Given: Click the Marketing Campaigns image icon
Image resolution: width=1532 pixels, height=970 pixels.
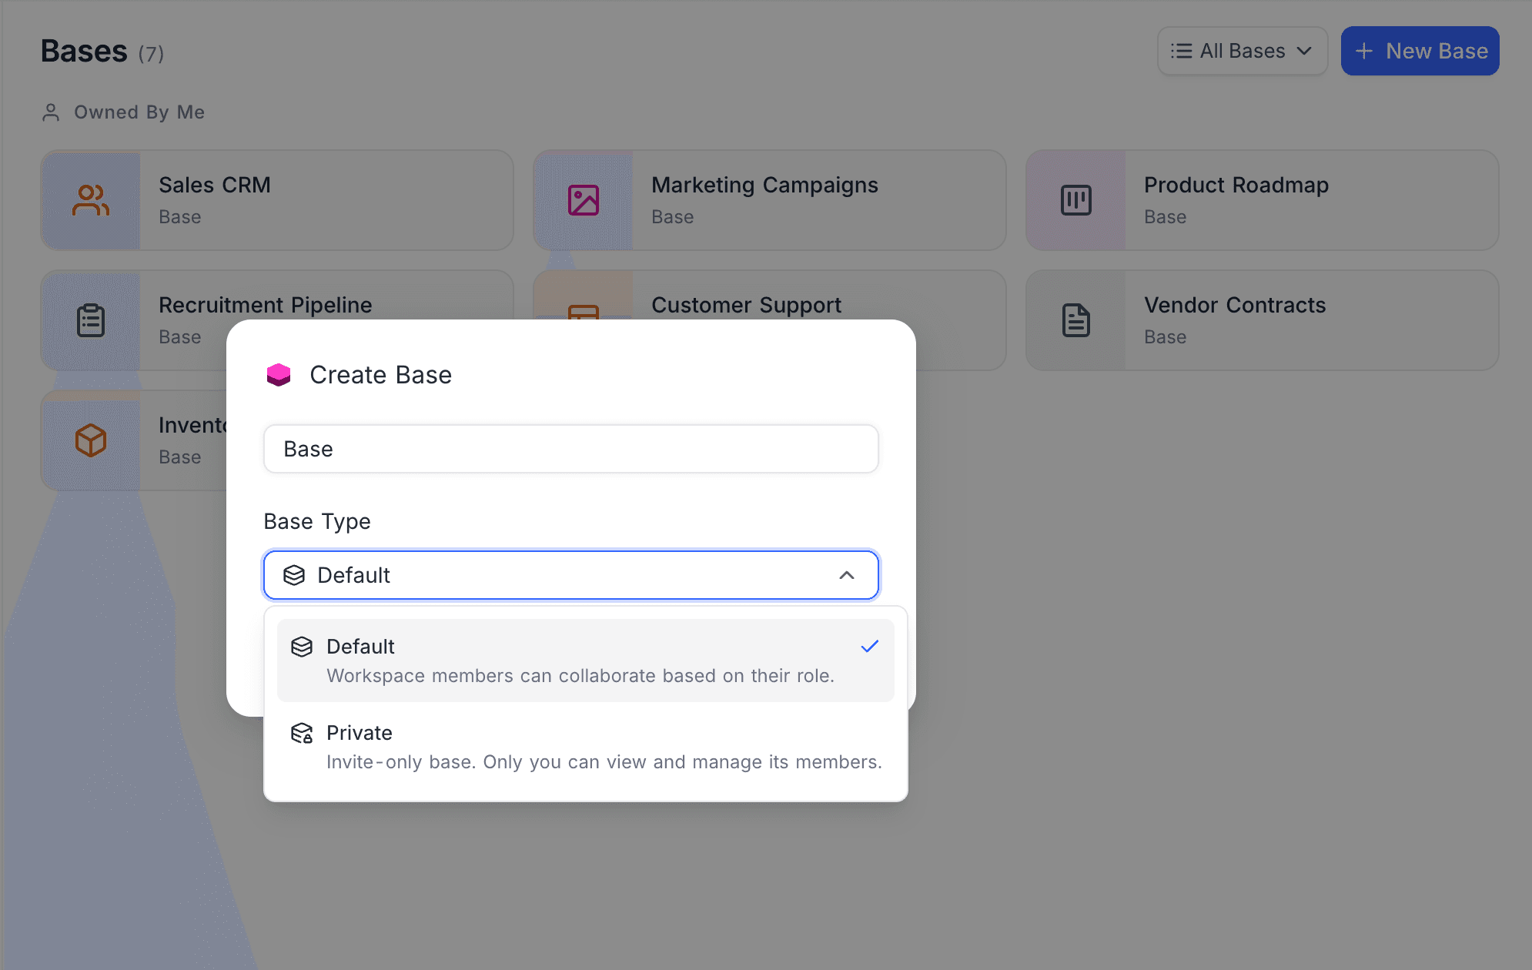Looking at the screenshot, I should [584, 200].
